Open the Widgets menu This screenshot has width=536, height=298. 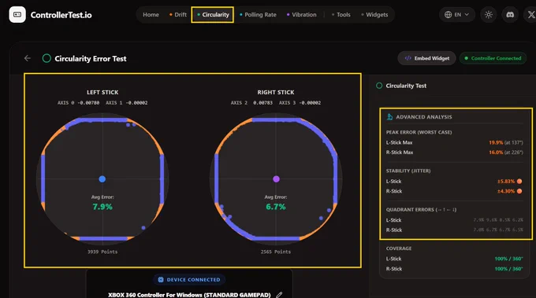pos(374,15)
